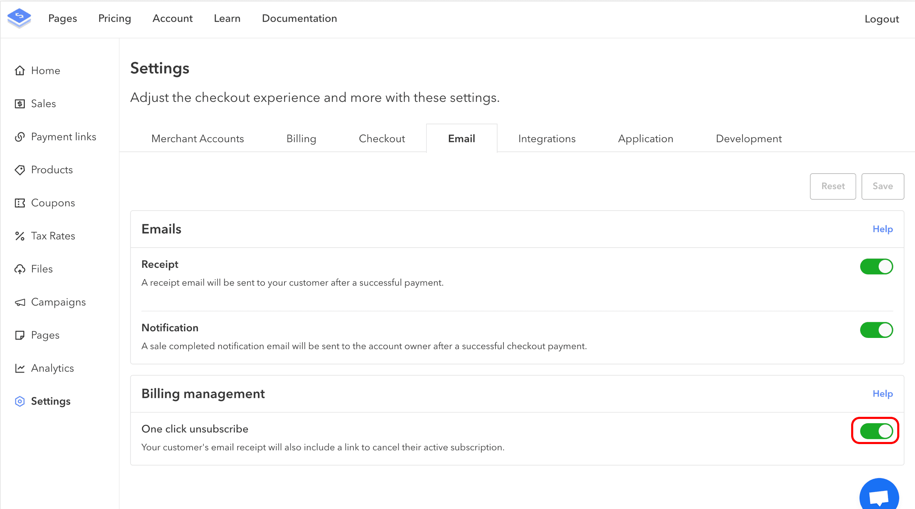Click the Campaigns megaphone icon

tap(20, 302)
